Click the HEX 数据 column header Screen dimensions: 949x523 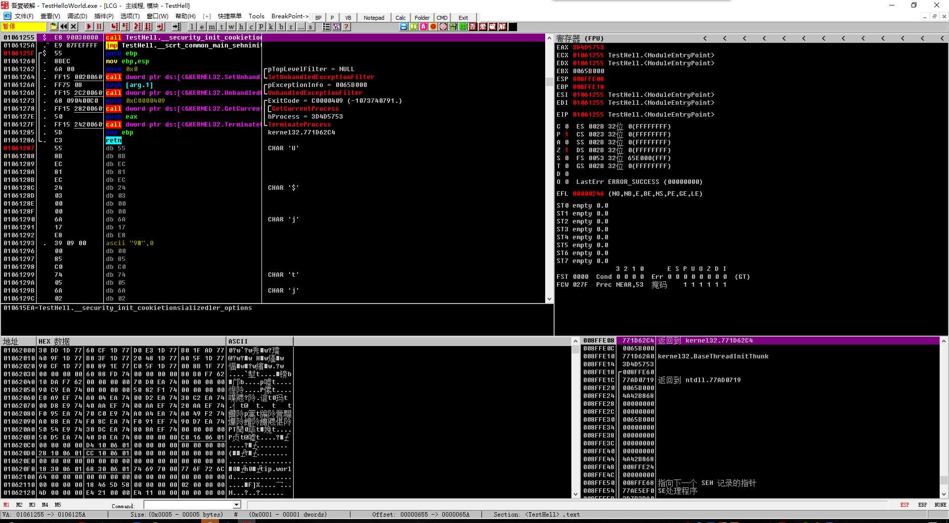tap(131, 342)
